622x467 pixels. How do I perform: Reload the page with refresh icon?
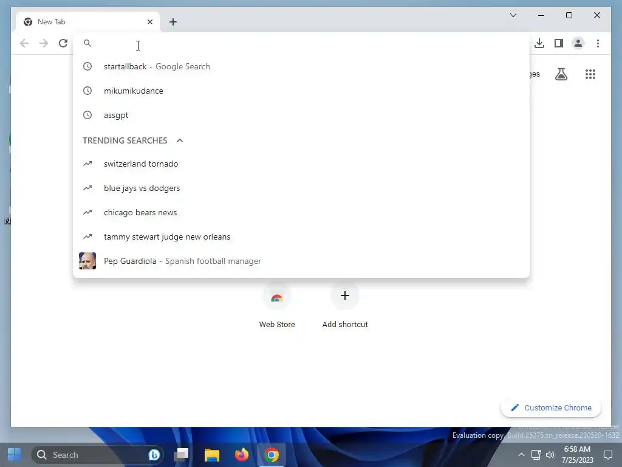click(63, 43)
